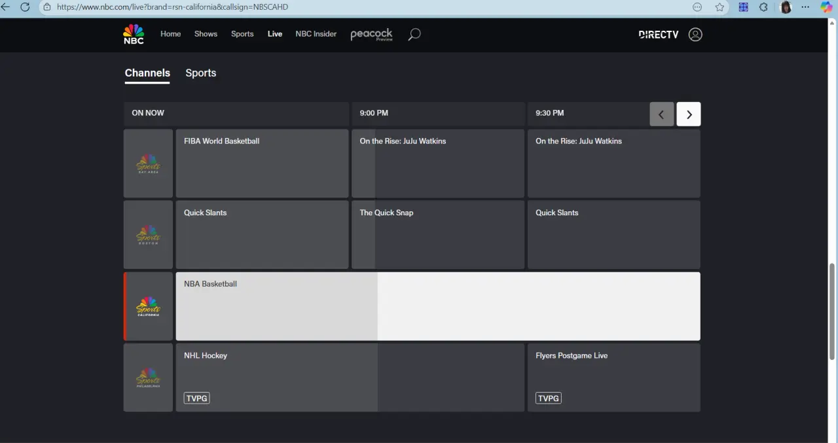Go to earlier schedule with left chevron
The image size is (838, 443).
pyautogui.click(x=662, y=114)
